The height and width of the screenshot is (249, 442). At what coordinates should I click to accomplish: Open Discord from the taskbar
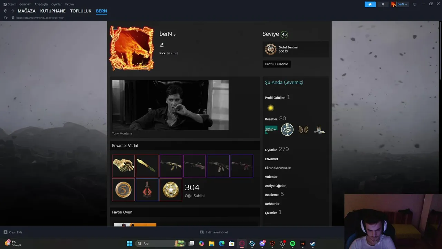point(262,243)
